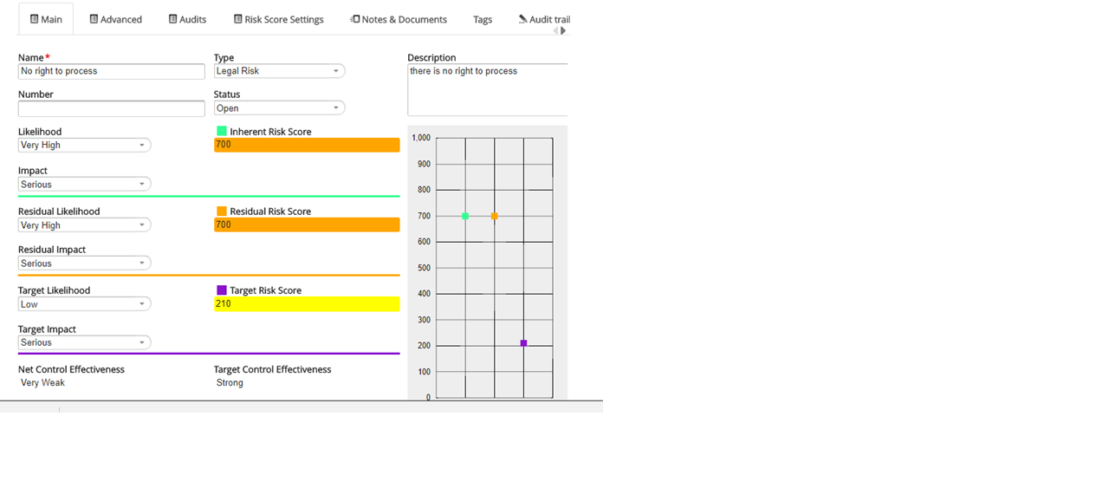Switch to the Advanced tab

coord(116,19)
